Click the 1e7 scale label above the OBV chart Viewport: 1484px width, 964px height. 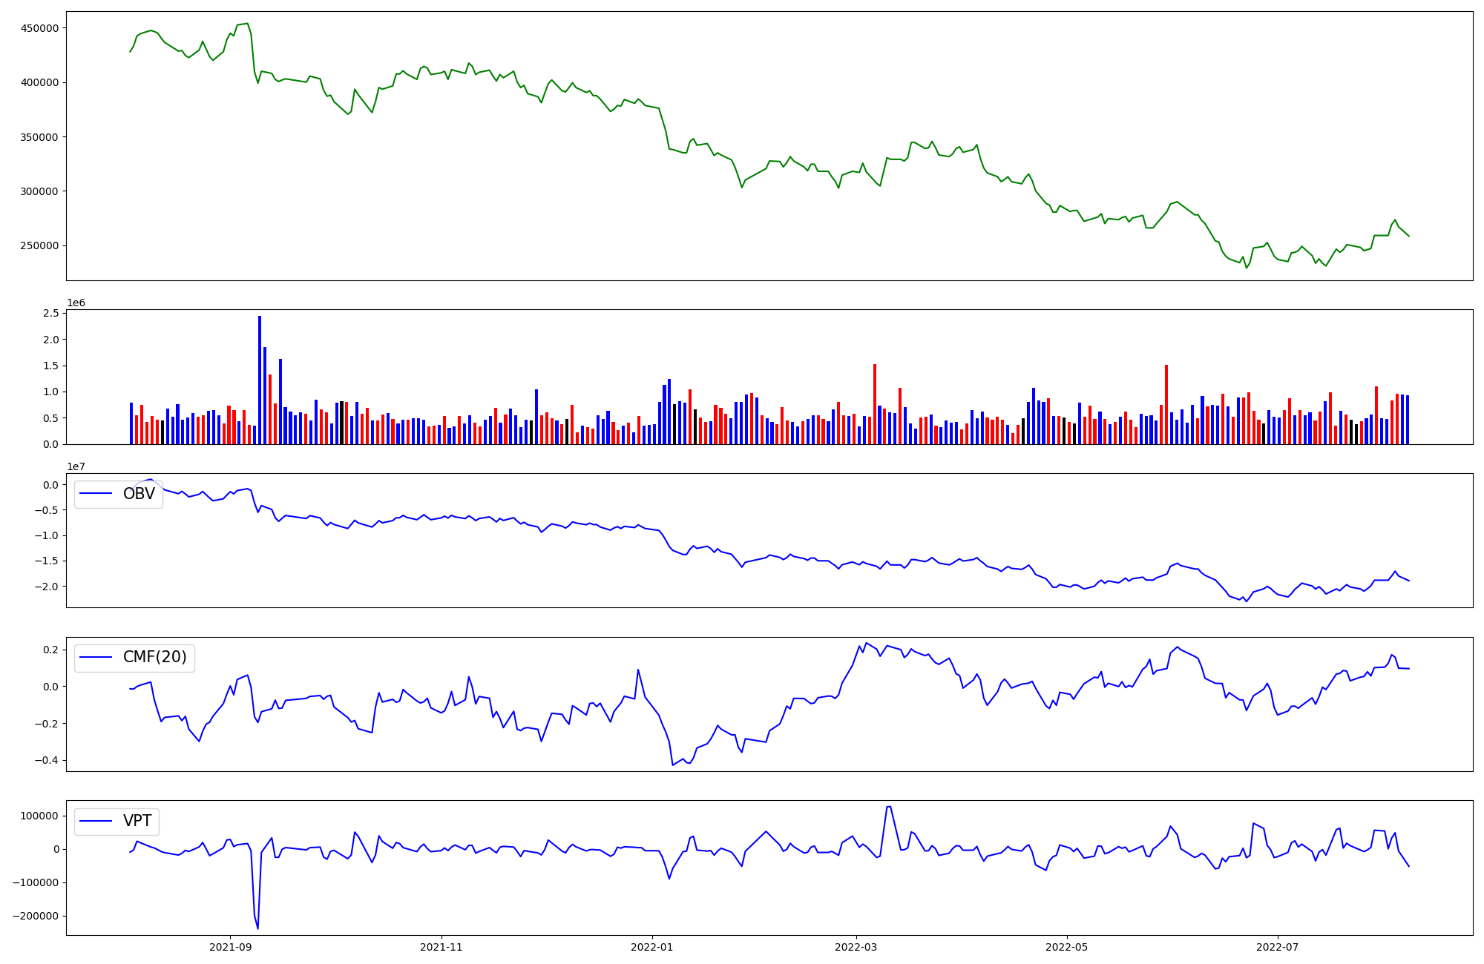point(76,466)
